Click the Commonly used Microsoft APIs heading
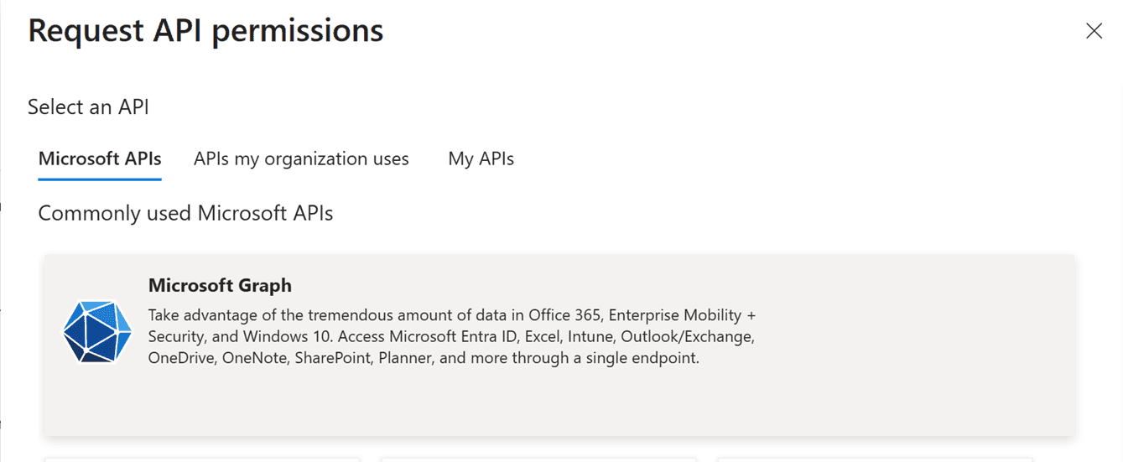Viewport: 1123px width, 462px height. click(x=185, y=214)
